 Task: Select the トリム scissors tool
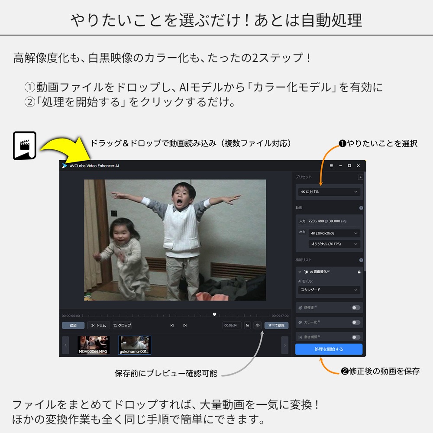click(x=98, y=325)
